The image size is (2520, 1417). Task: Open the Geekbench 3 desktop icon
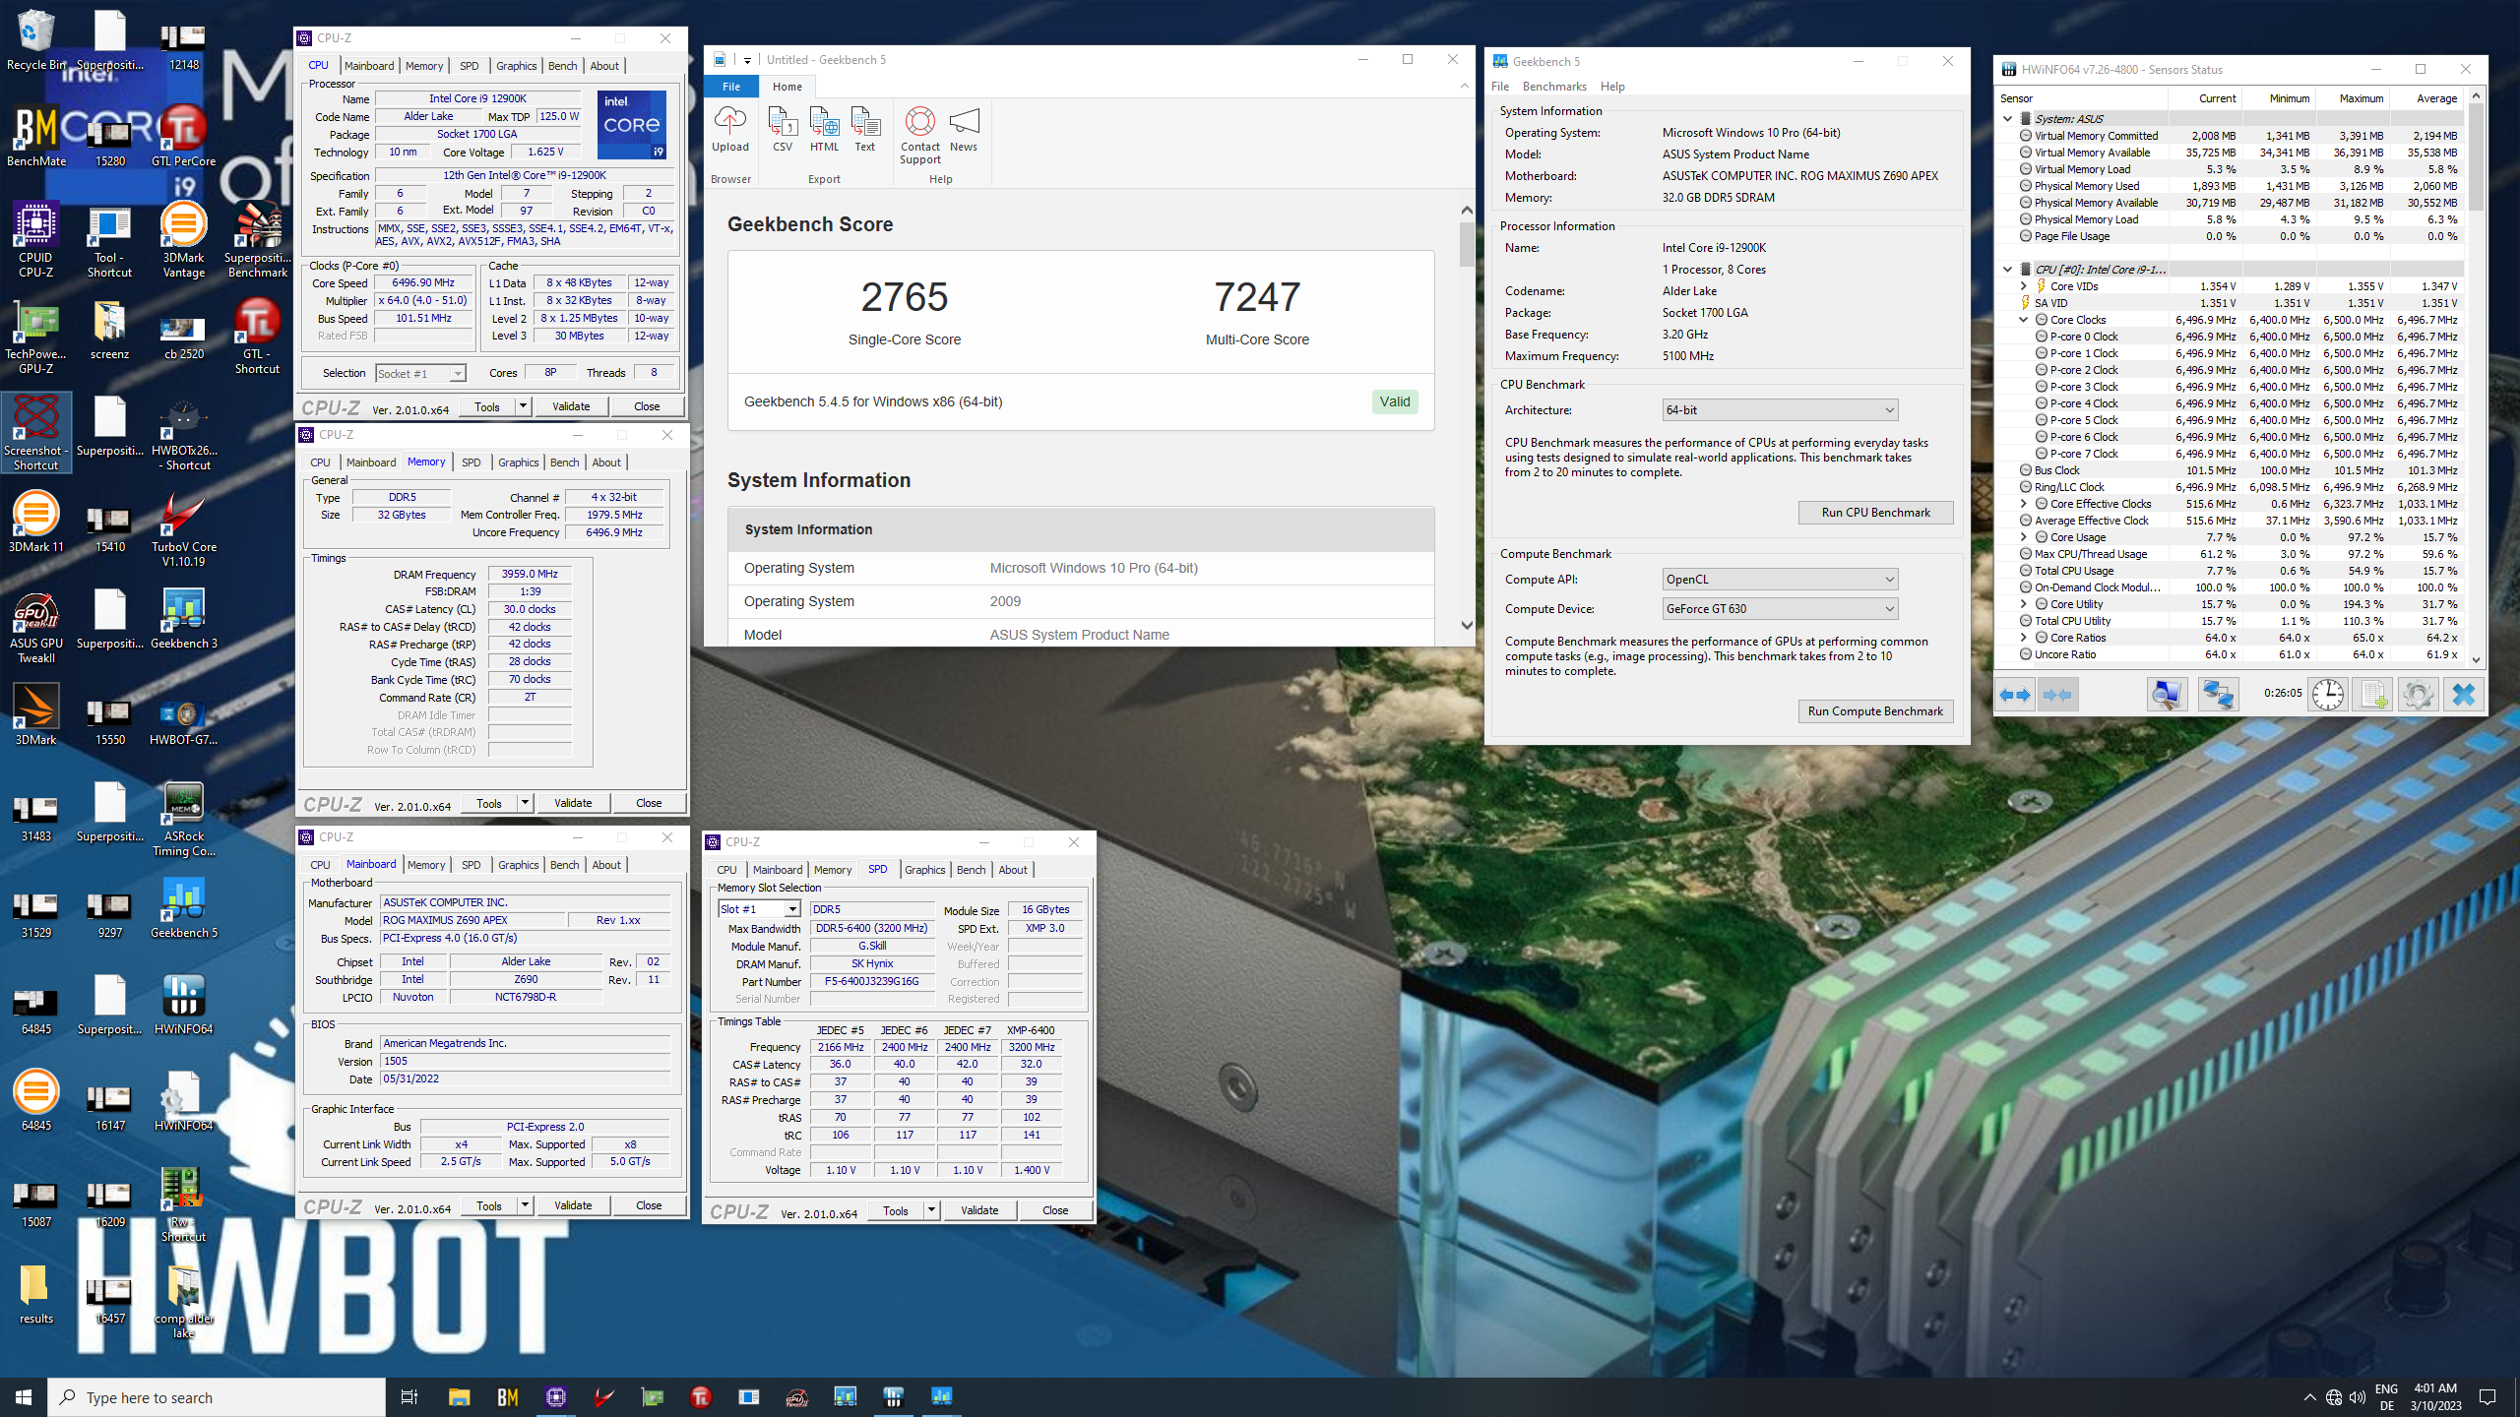tap(184, 620)
